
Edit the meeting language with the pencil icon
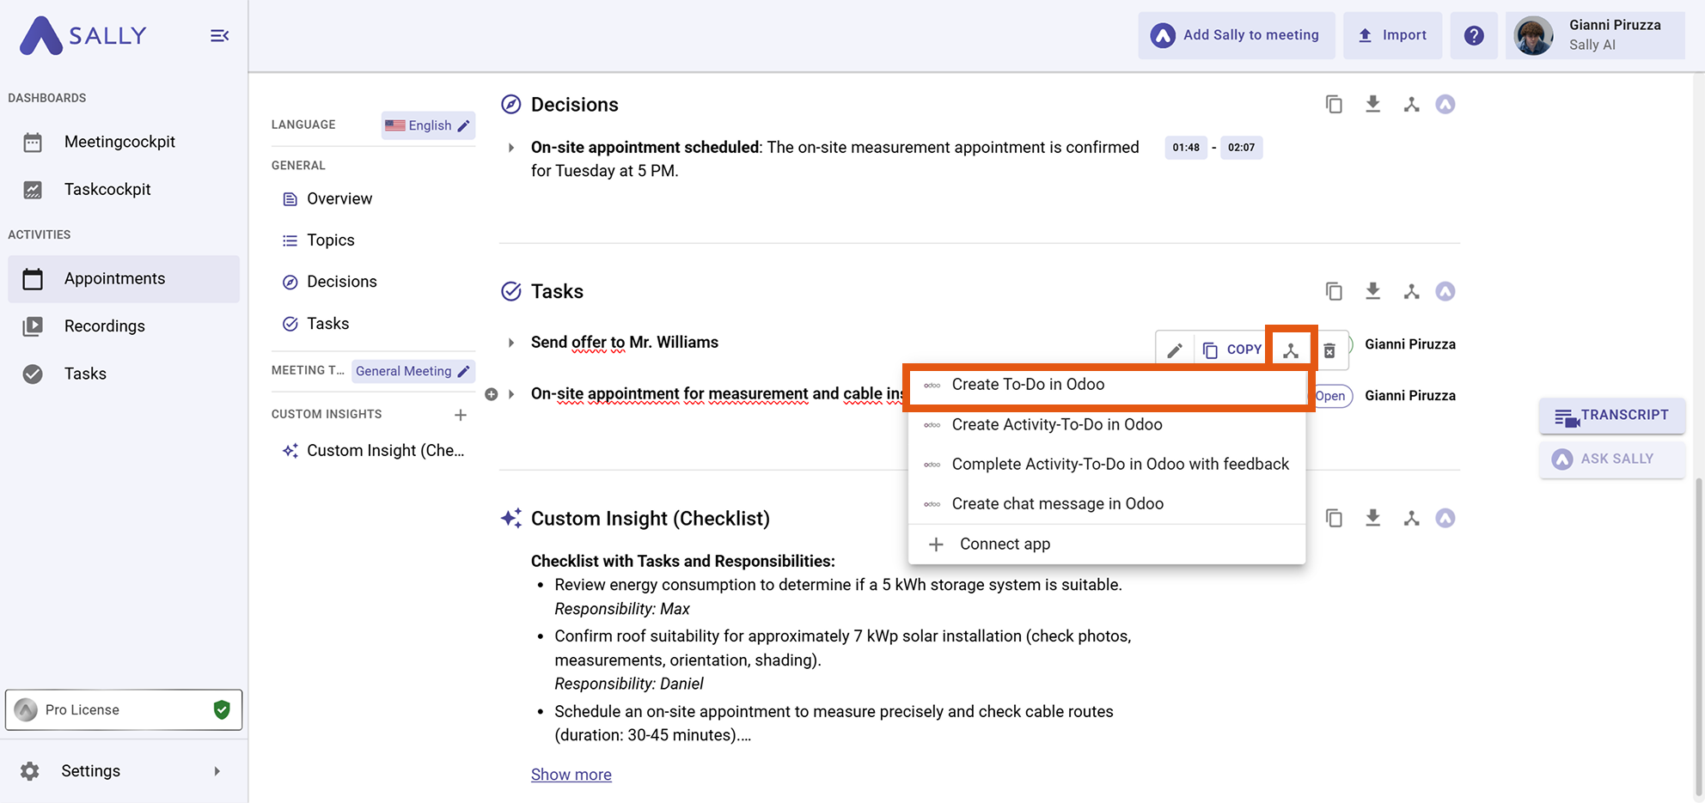tap(461, 125)
